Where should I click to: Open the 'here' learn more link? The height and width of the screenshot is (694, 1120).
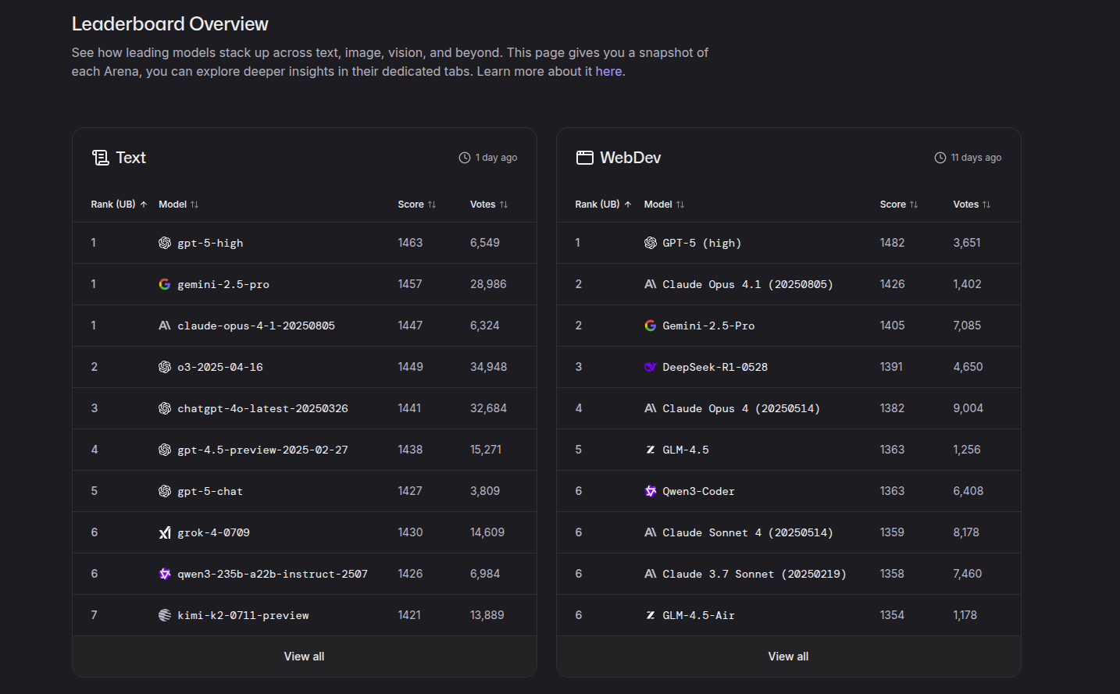click(x=608, y=72)
